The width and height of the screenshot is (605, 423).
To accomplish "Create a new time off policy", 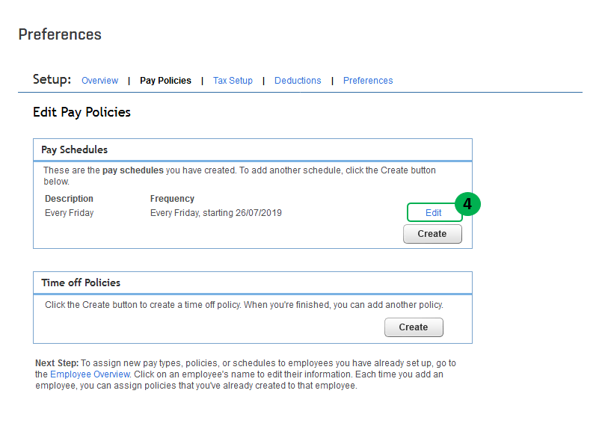I will pyautogui.click(x=414, y=327).
